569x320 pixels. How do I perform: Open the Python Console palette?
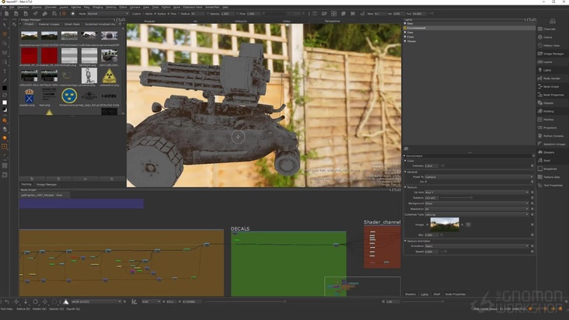553,136
